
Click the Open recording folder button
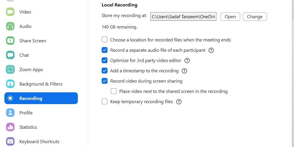(230, 17)
